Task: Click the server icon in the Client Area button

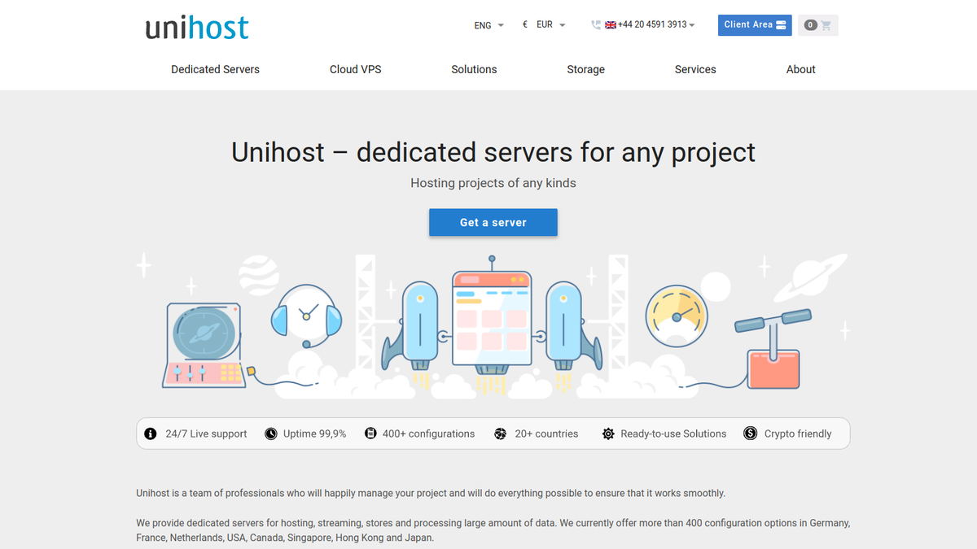Action: click(x=781, y=25)
